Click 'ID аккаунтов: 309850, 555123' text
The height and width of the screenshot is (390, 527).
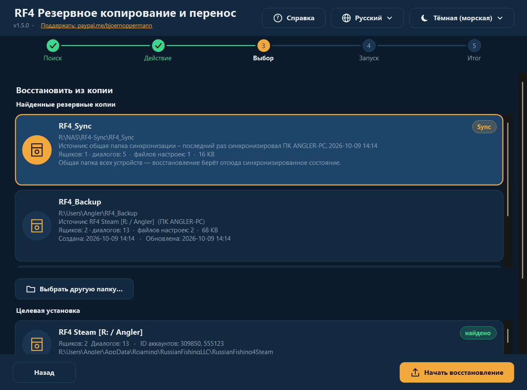[182, 344]
